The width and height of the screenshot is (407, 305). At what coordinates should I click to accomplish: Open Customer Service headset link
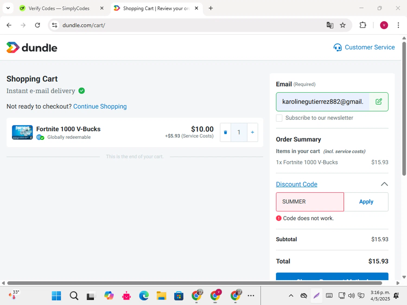(364, 47)
